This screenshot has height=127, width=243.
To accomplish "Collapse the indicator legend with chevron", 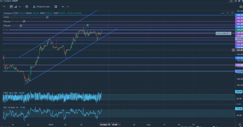I will coord(7,30).
